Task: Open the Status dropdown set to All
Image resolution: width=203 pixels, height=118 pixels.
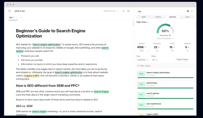Action: 155,60
